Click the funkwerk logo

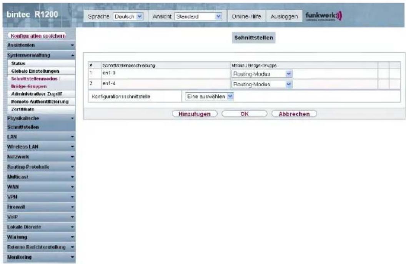click(x=324, y=16)
